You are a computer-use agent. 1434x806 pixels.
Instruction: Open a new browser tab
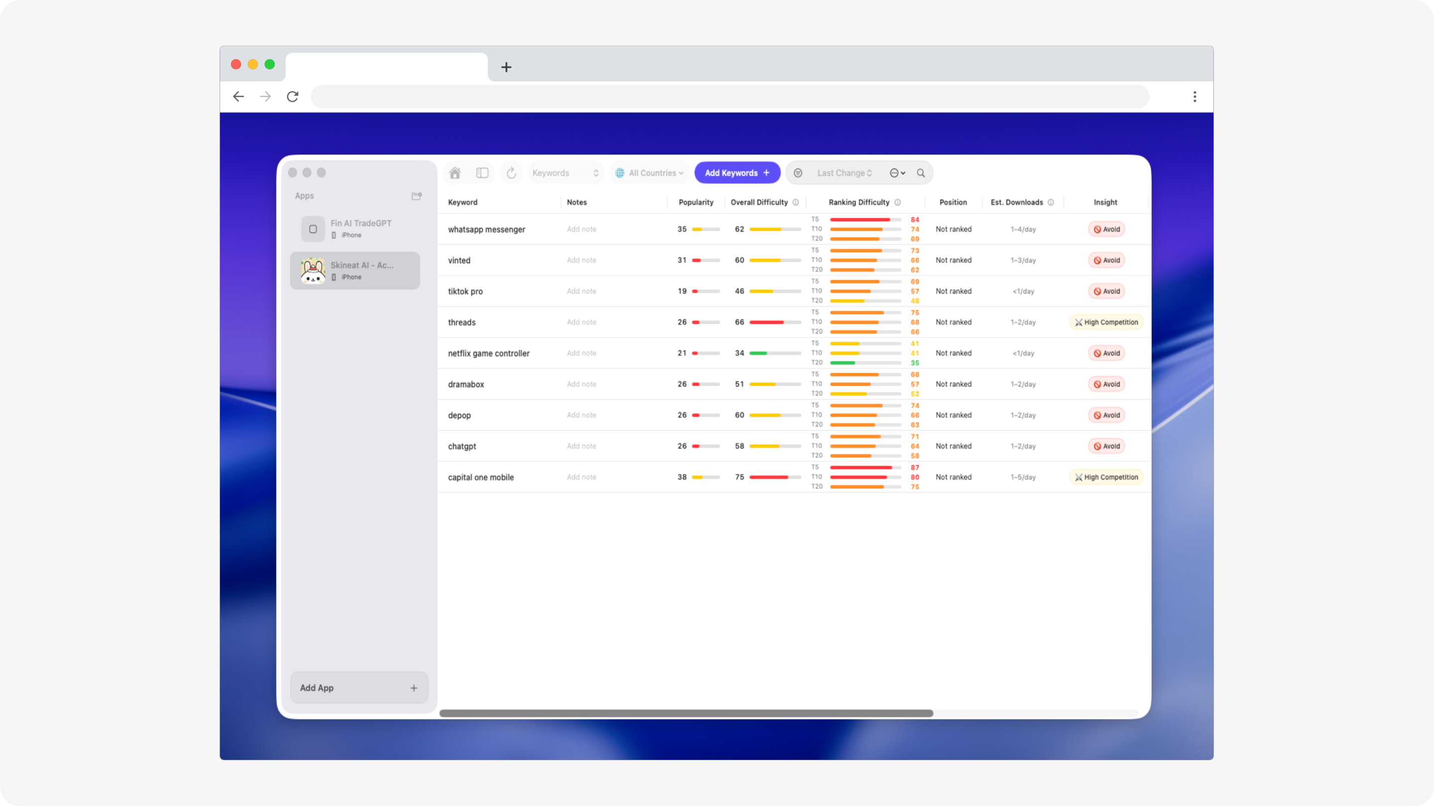(506, 67)
